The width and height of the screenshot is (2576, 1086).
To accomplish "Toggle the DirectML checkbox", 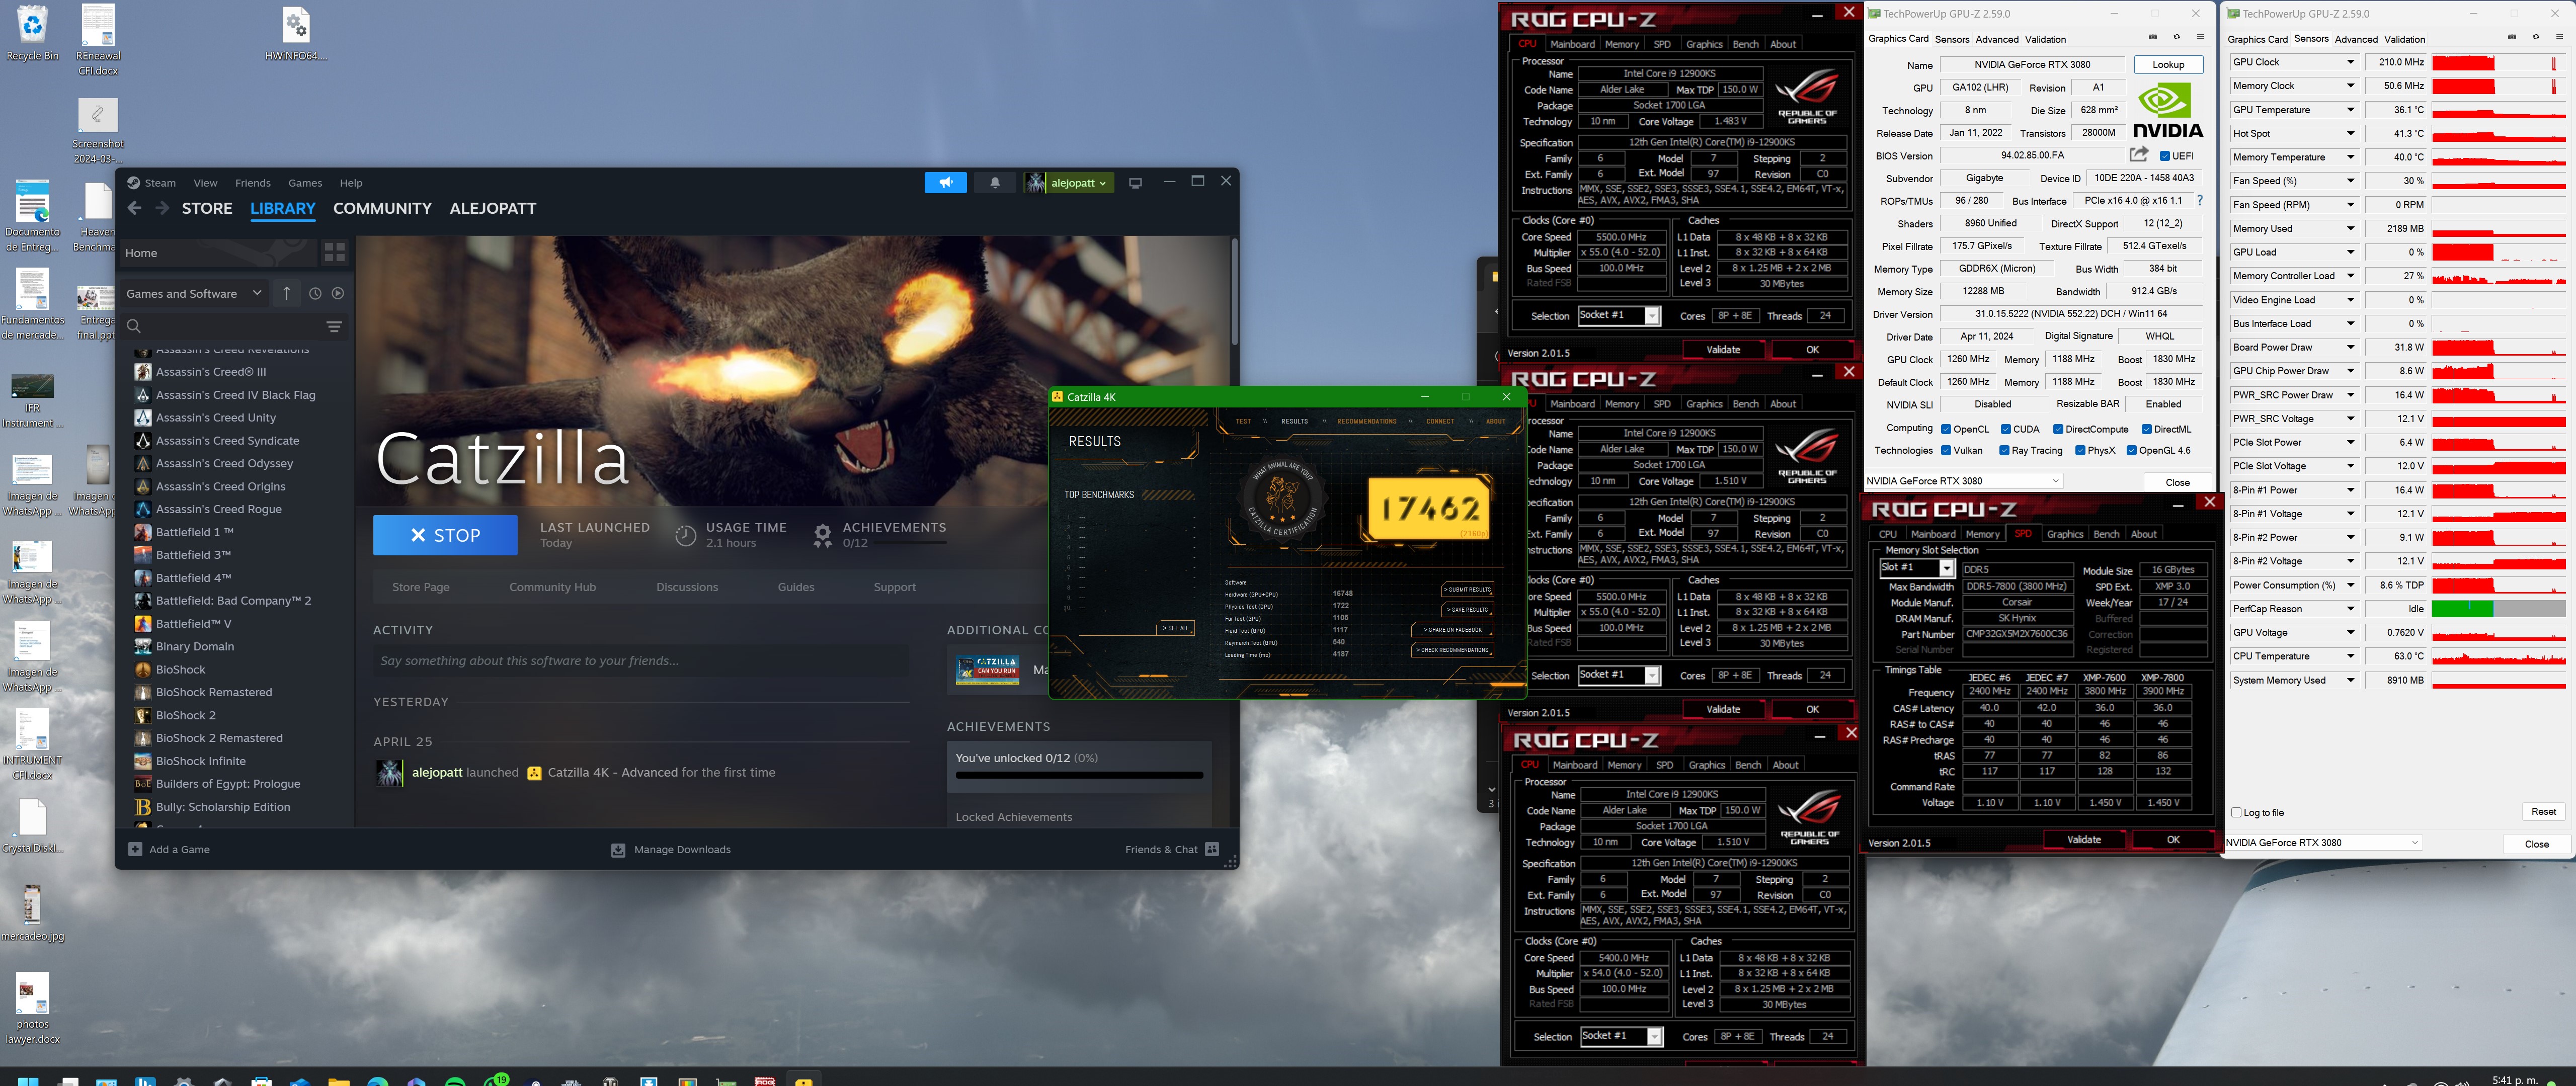I will pyautogui.click(x=2146, y=429).
